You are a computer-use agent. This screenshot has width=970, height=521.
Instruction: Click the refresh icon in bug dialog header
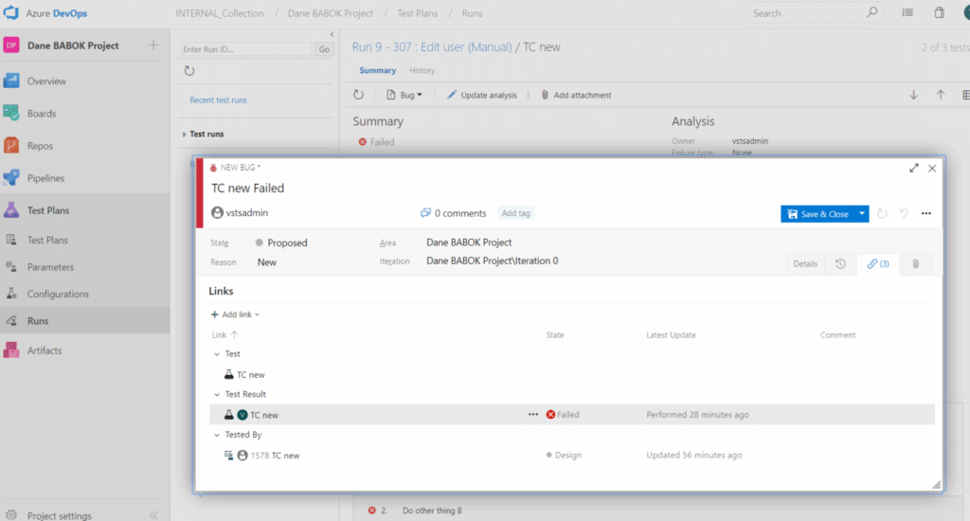882,214
